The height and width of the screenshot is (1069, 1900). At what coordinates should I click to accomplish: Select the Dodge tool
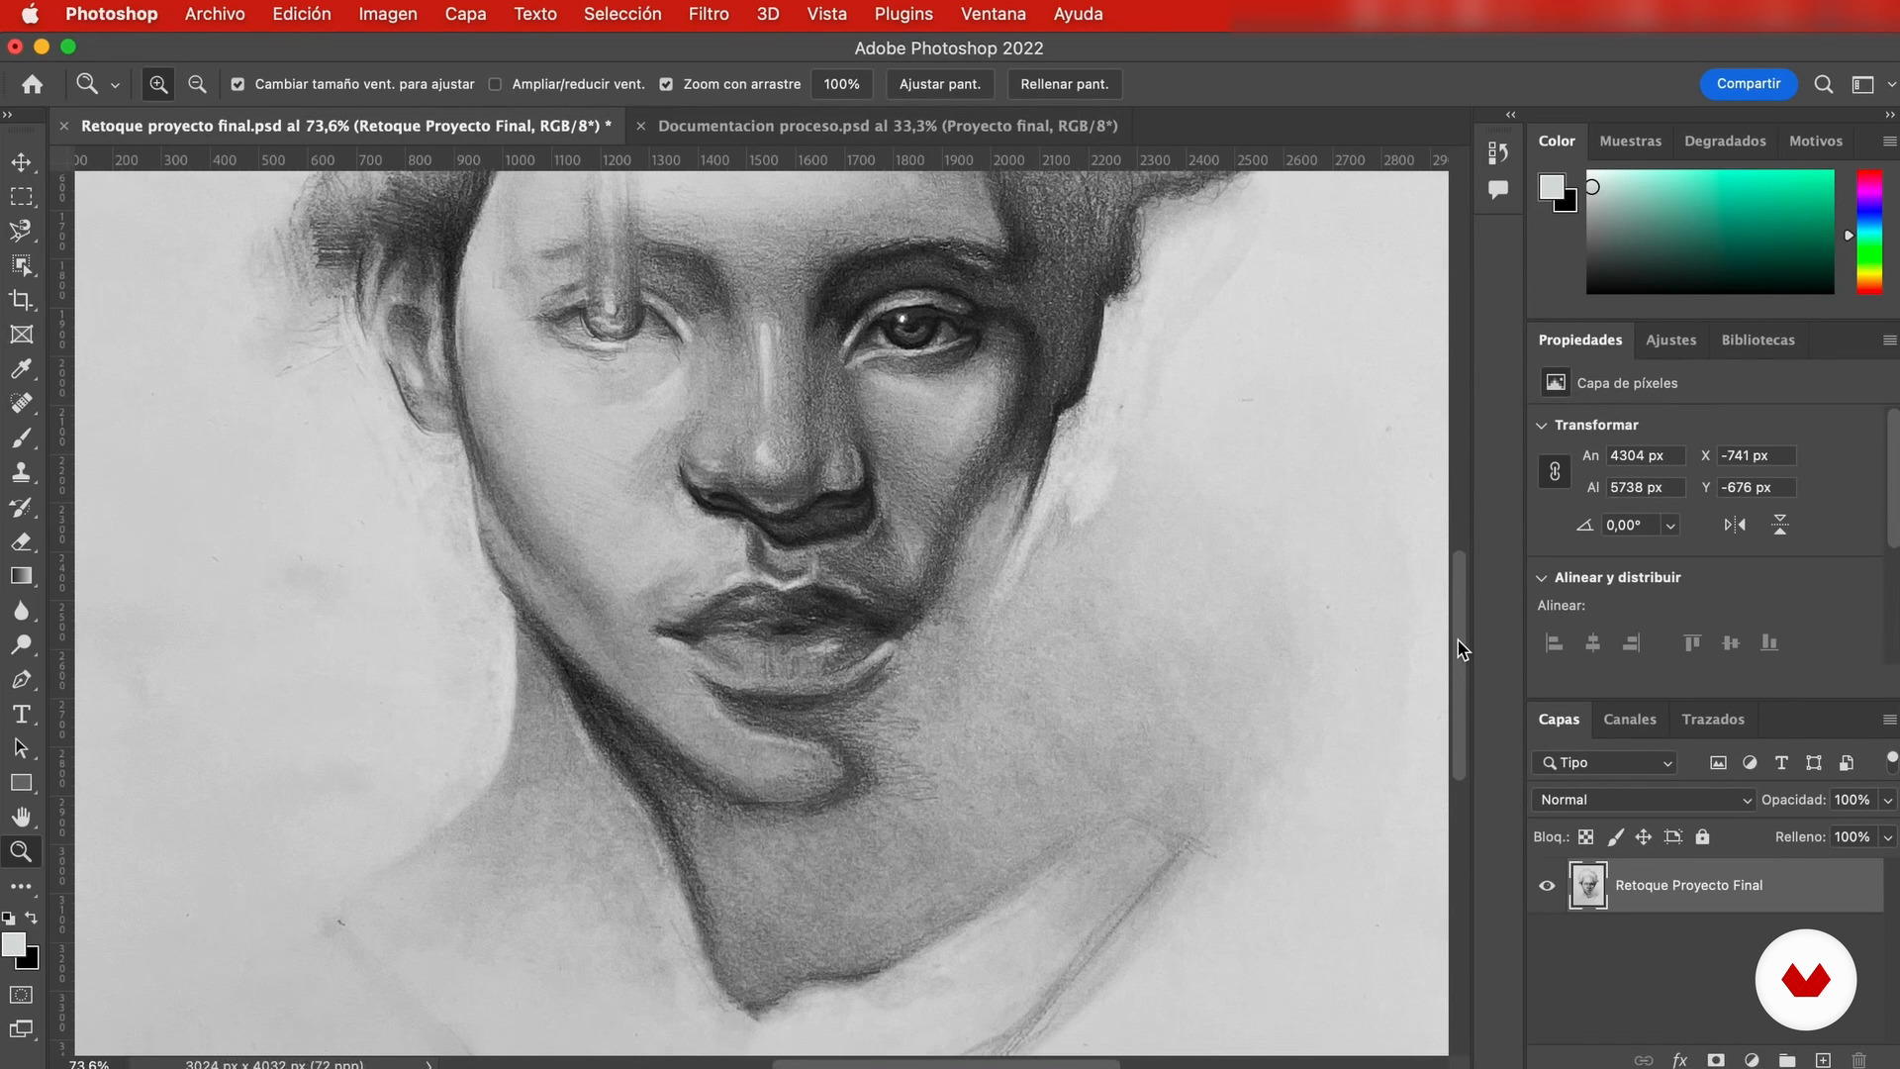21,645
